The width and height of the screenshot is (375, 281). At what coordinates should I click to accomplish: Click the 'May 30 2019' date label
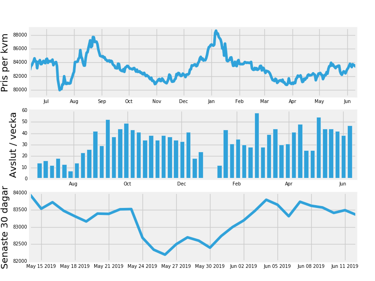[210, 266]
